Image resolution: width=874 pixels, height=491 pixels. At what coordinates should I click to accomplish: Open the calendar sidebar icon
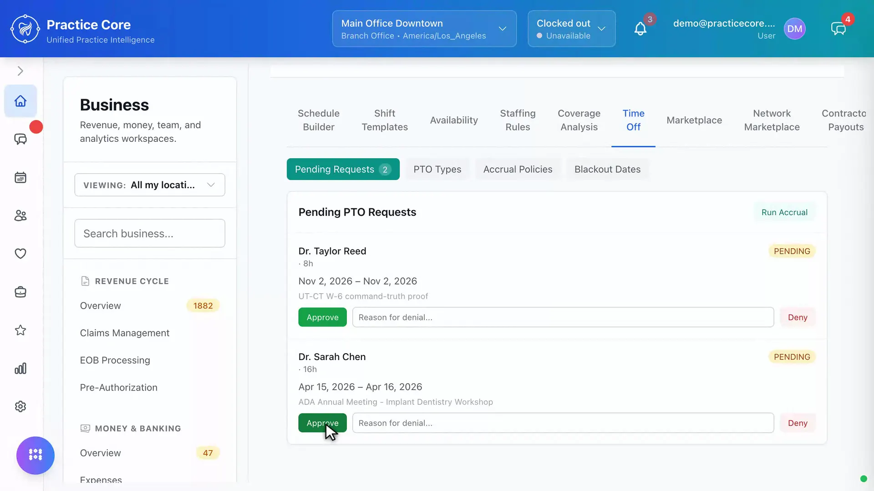point(20,177)
